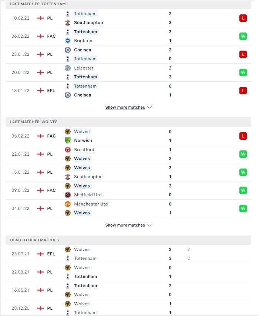
Task: Click the Southampton crest in 10.02.22 match
Action: [x=68, y=23]
